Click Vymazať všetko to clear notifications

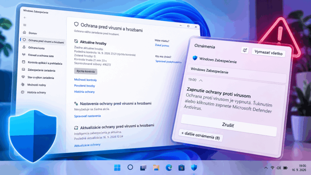(x=269, y=53)
